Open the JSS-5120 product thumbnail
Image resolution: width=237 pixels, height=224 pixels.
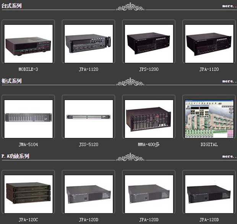[88, 118]
